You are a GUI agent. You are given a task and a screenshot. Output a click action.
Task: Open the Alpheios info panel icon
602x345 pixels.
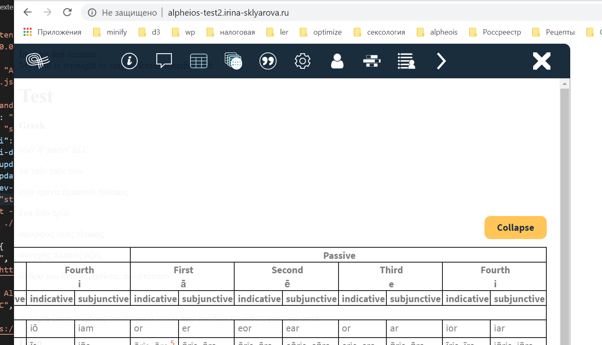(129, 61)
